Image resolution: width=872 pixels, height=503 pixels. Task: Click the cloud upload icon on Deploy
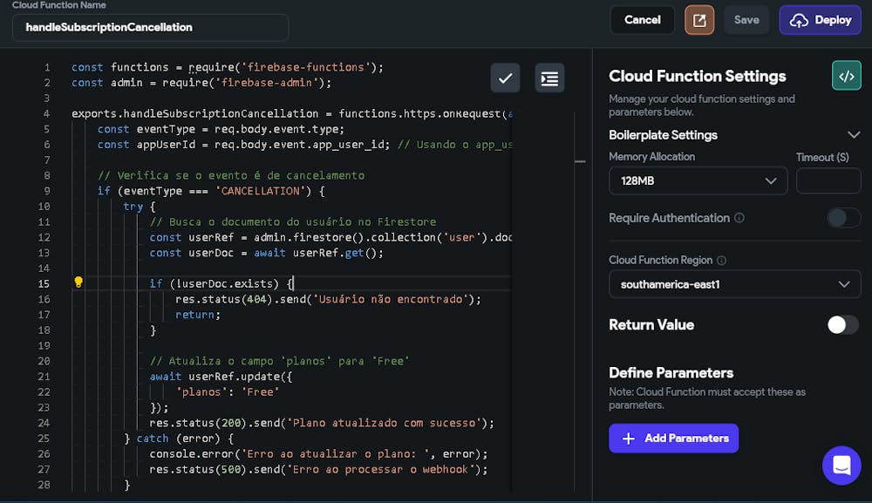click(x=799, y=21)
